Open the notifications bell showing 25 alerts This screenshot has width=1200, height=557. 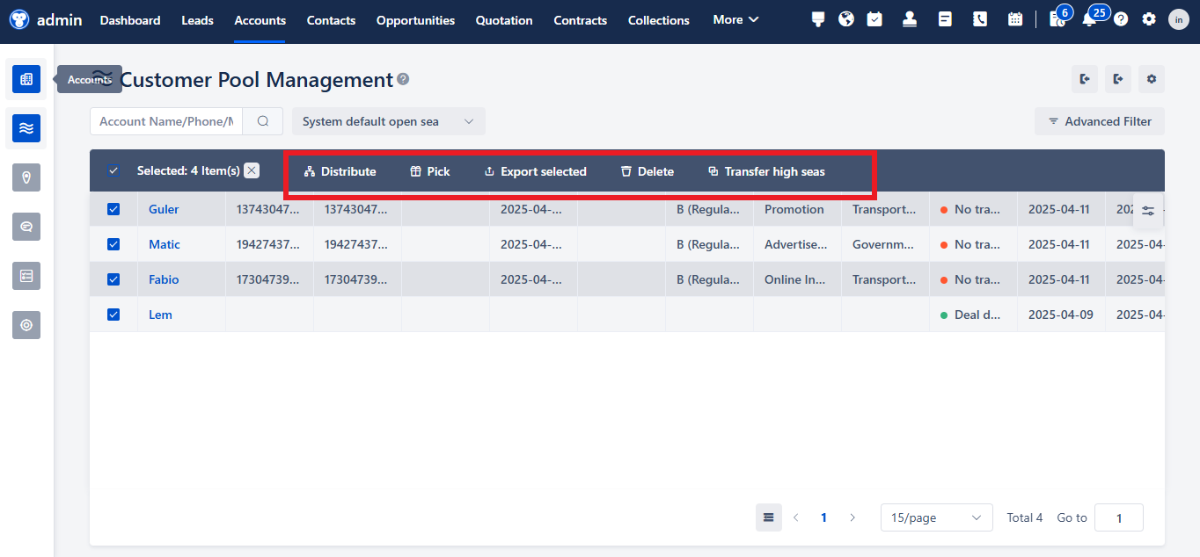point(1089,19)
